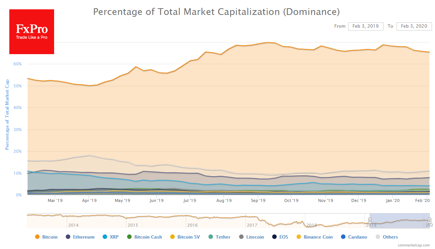Open the coinmarketcap.com credit link
Viewport: 435px width, 249px height.
tap(414, 245)
